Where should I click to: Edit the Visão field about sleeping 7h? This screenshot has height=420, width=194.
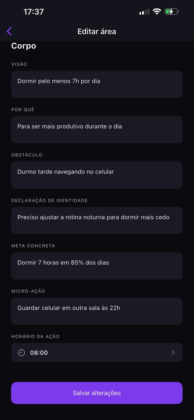[x=97, y=83]
